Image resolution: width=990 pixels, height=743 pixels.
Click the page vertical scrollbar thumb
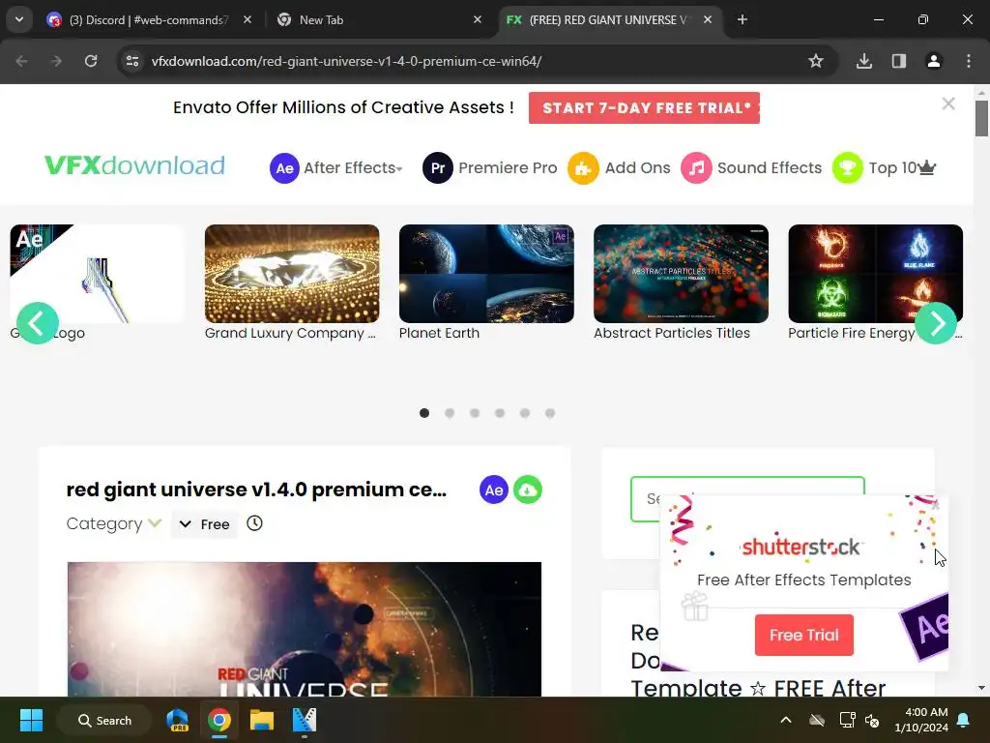tap(981, 118)
